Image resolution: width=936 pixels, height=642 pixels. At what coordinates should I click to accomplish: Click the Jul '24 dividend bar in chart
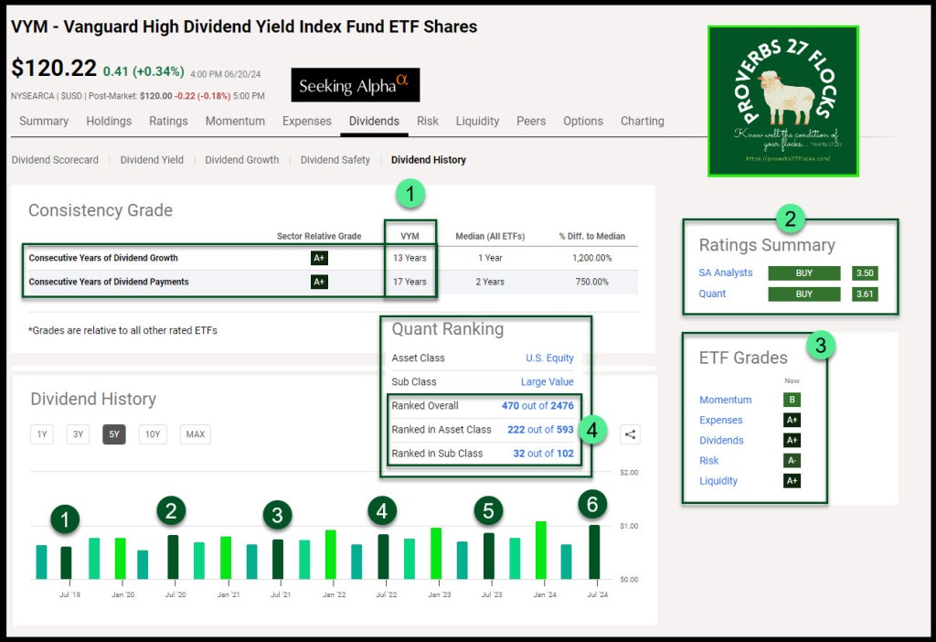click(594, 551)
